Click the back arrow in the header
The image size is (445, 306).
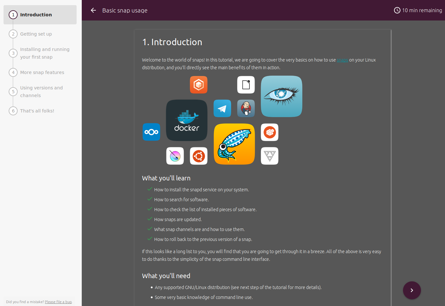(x=93, y=10)
